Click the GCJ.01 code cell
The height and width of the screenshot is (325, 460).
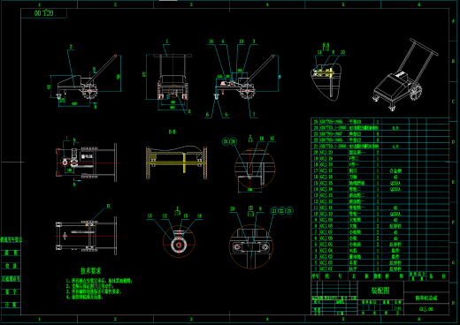(326, 269)
